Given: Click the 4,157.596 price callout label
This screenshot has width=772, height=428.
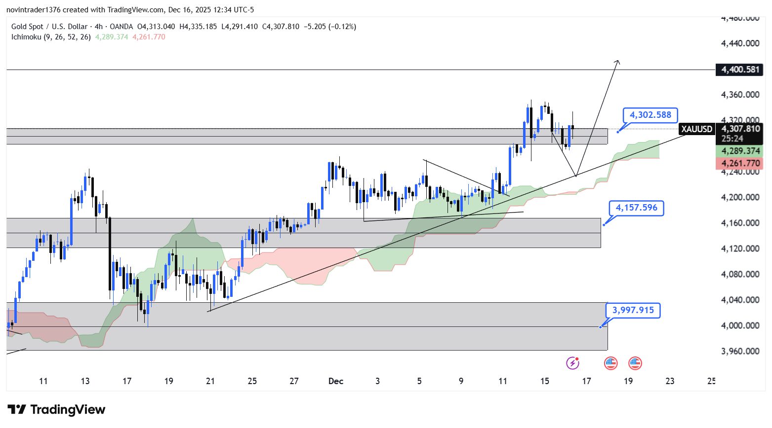Looking at the screenshot, I should pos(636,208).
